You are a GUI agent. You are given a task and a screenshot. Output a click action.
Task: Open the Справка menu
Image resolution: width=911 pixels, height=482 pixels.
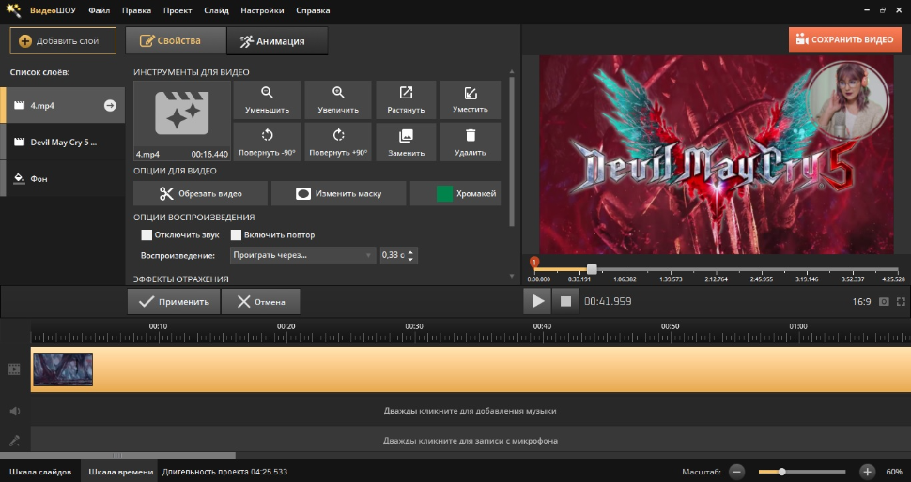pos(313,10)
